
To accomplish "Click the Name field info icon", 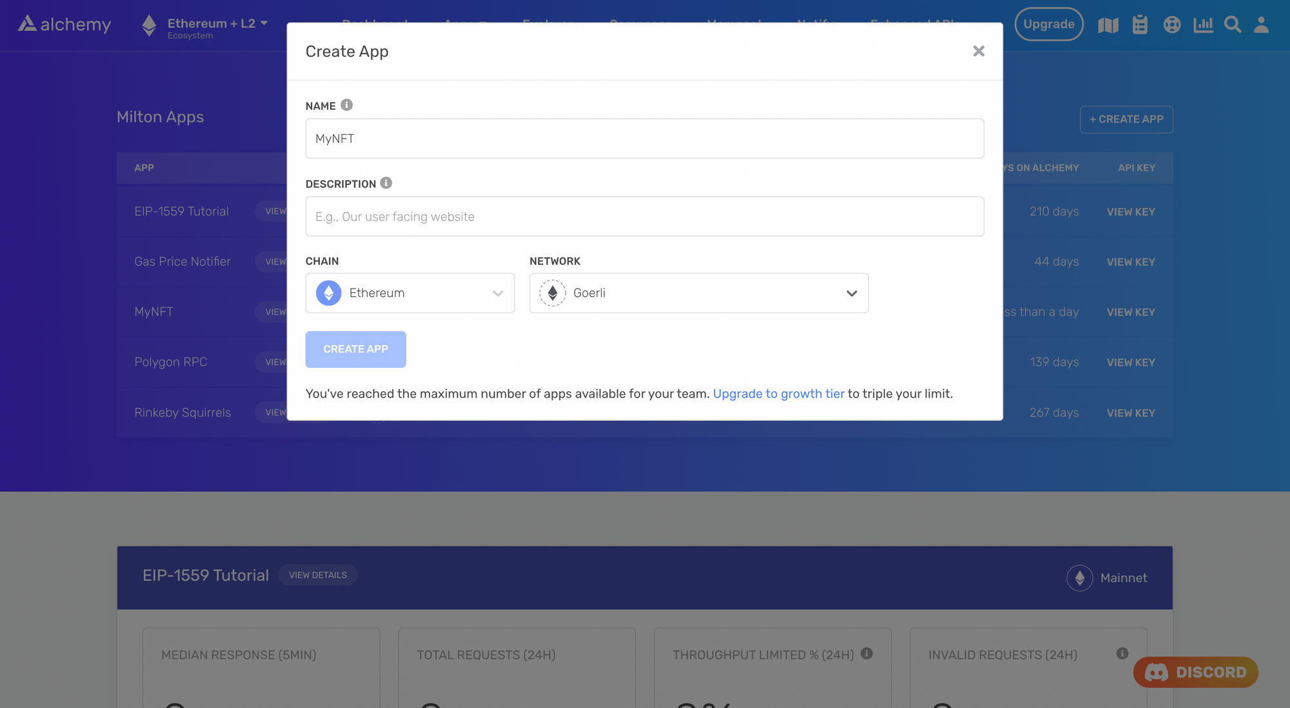I will pos(346,105).
